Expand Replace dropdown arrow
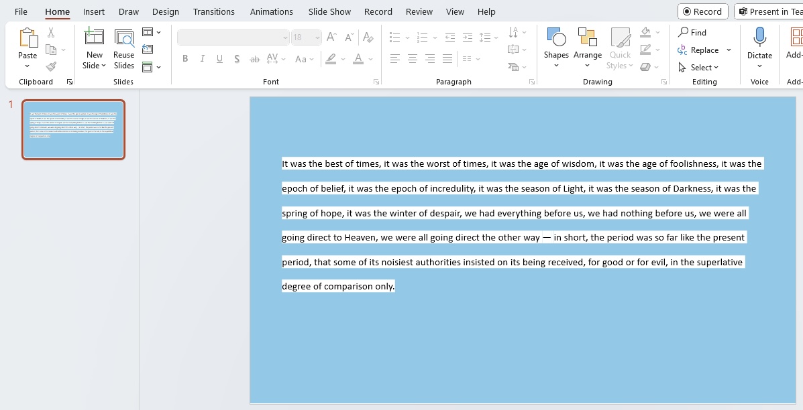803x410 pixels. tap(729, 50)
